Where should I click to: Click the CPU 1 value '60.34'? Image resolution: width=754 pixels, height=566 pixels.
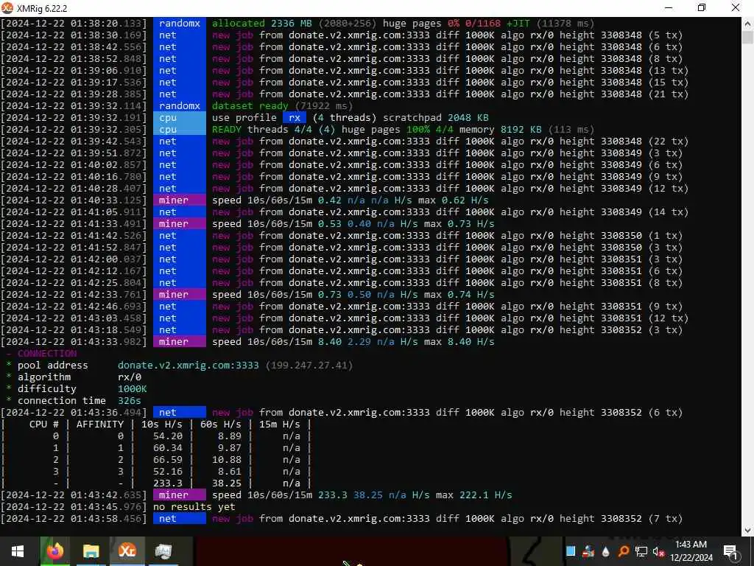pos(168,448)
